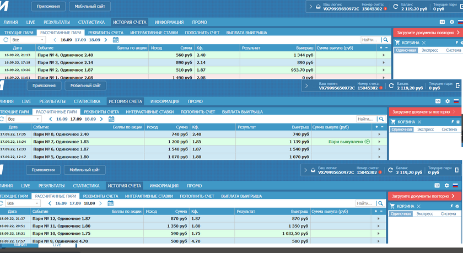Open the Все filter dropdown in the middle screenshot

point(24,119)
